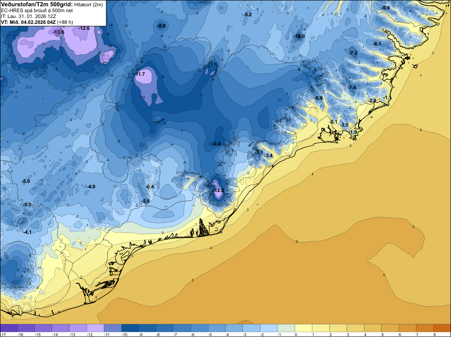Click the -13.9 temperature value on the map
Screen dimensions: 451x337
click(x=58, y=32)
